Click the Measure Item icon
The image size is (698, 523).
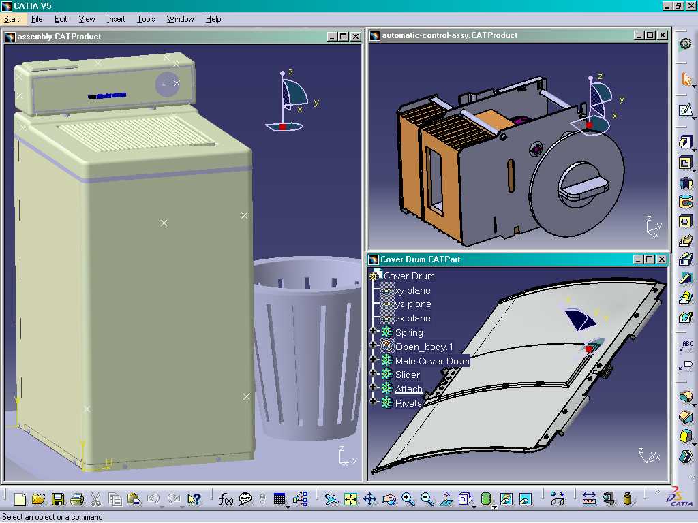609,499
